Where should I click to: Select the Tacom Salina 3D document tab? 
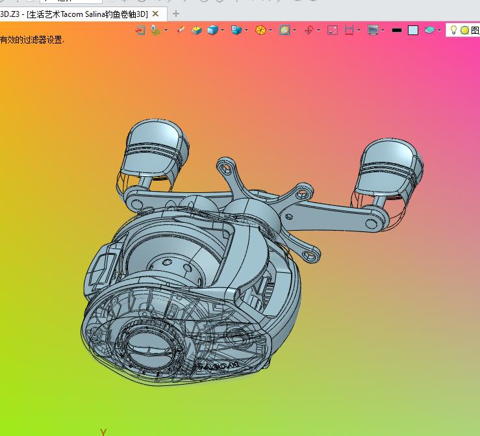[x=74, y=14]
